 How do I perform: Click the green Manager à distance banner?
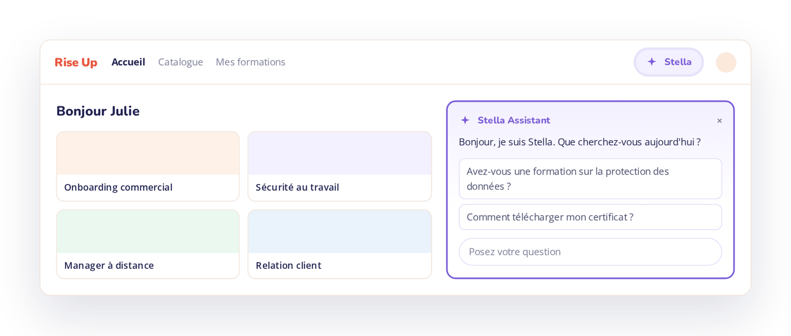[148, 232]
